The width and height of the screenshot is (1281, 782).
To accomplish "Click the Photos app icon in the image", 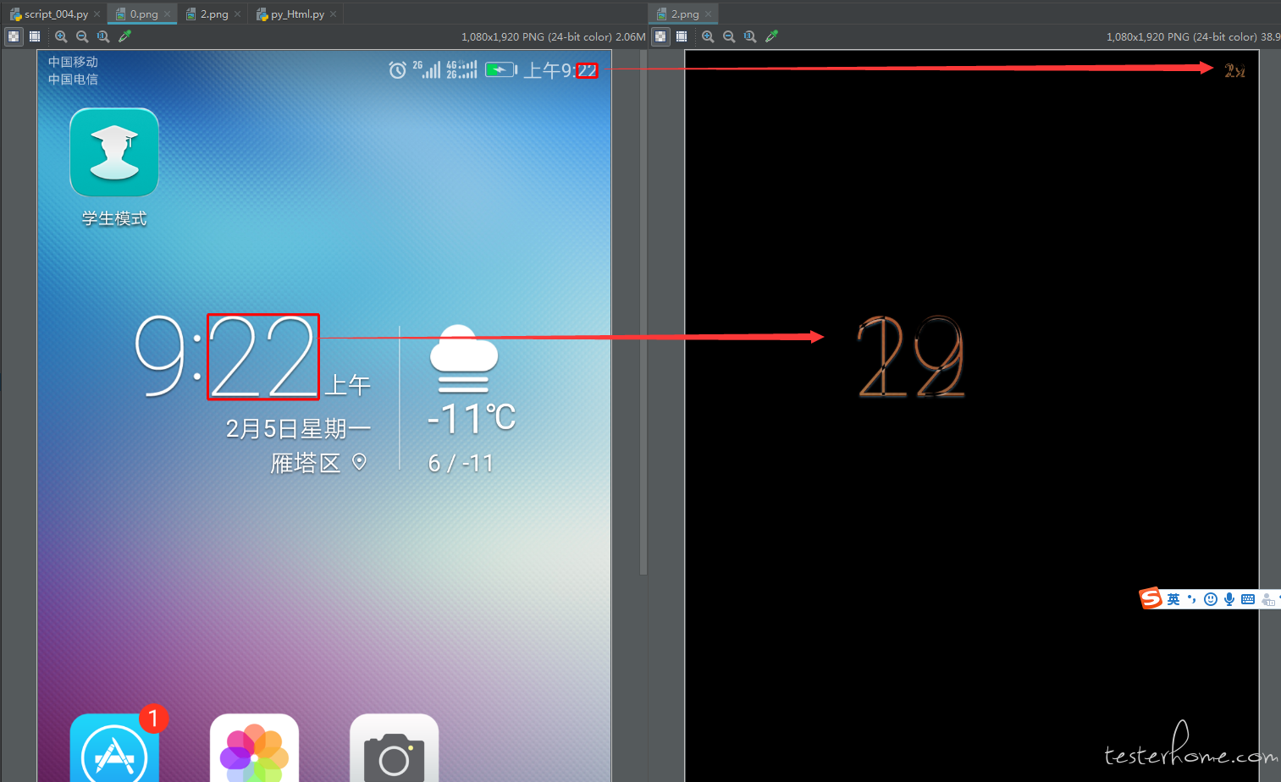I will (x=254, y=747).
